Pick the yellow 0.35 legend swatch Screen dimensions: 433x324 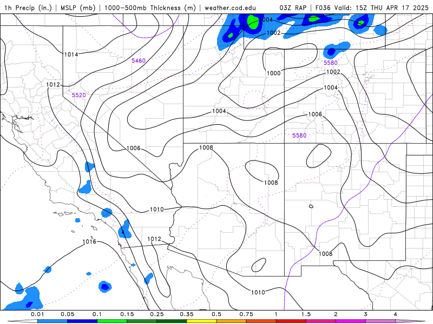[x=201, y=321]
